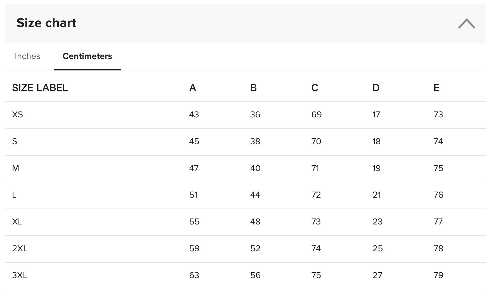Screen dimensions: 493x303
Task: Select the Centimeters tab
Action: point(87,56)
